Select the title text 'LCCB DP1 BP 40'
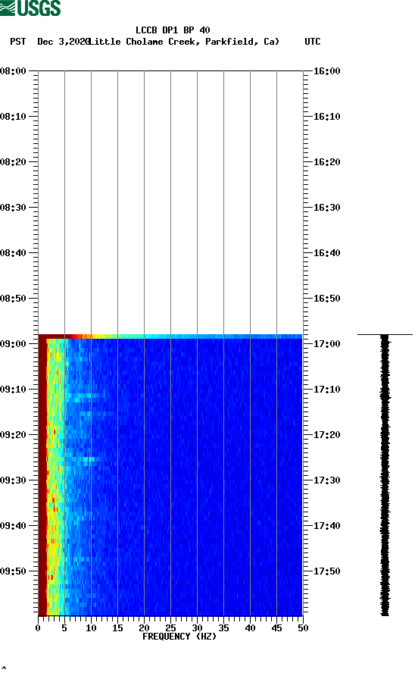Viewport: 418px width, 676px height. [x=173, y=30]
